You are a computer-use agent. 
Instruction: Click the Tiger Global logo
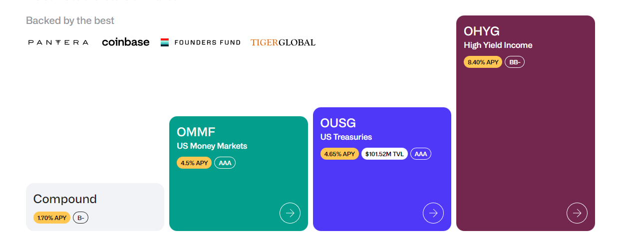[283, 42]
